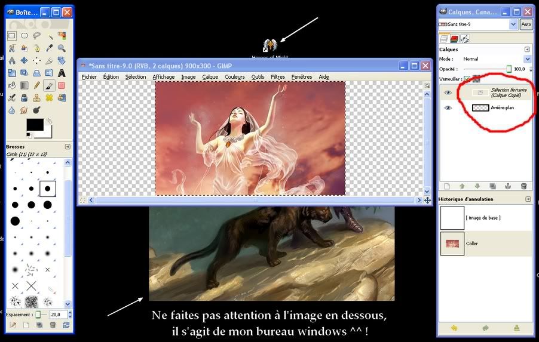Toggle quick mask at image window bottom-left corner
539x342 pixels.
tap(83, 200)
